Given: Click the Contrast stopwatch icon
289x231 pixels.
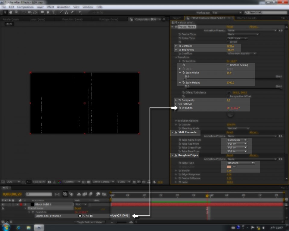Looking at the screenshot, I should (180, 46).
